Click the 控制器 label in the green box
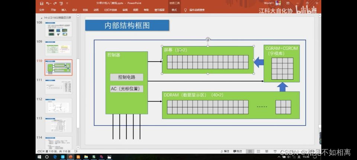 click(114, 55)
